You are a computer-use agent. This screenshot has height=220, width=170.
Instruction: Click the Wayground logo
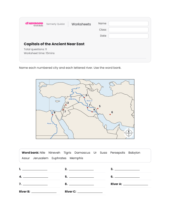coord(34,24)
